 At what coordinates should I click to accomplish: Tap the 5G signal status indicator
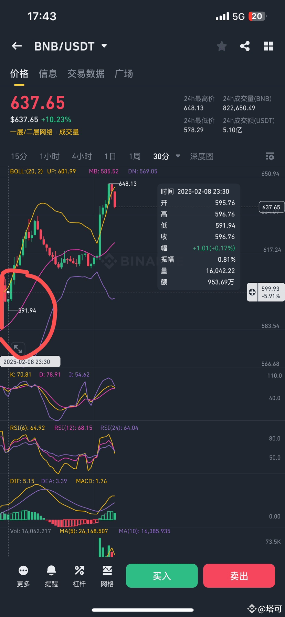coord(238,16)
